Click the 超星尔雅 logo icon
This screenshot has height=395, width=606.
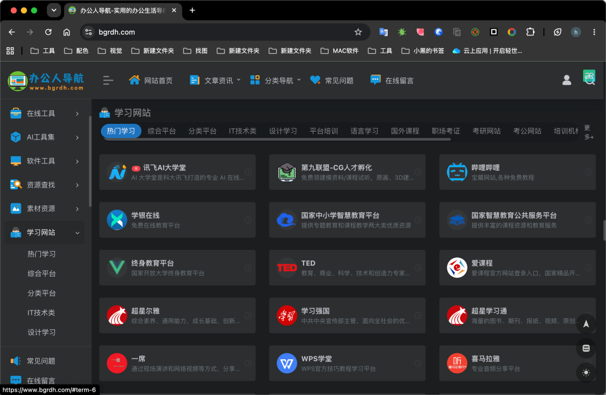(117, 315)
